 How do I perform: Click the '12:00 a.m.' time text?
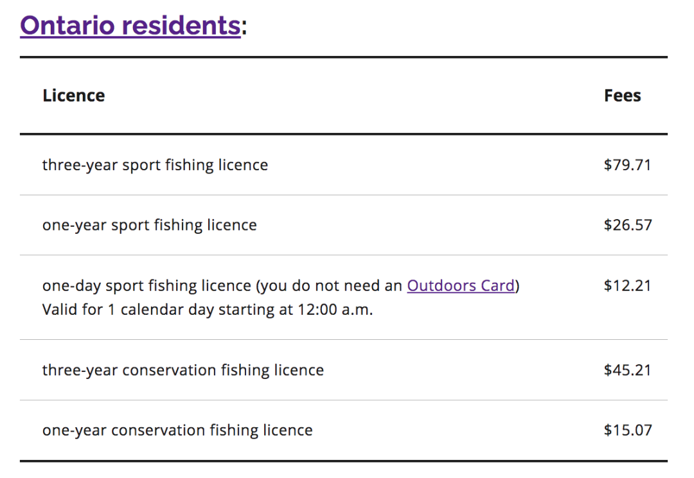pyautogui.click(x=335, y=310)
